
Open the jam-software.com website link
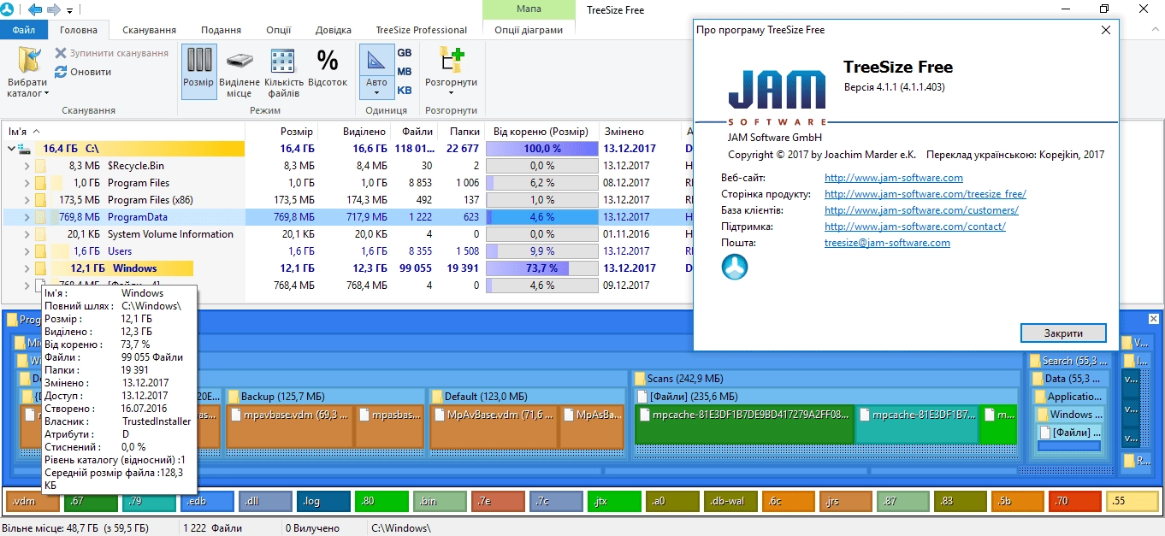pos(894,178)
